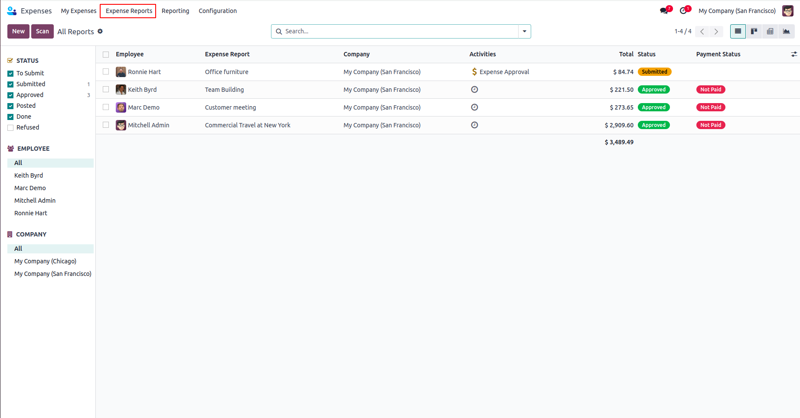
Task: Open the My Expenses menu
Action: [x=78, y=11]
